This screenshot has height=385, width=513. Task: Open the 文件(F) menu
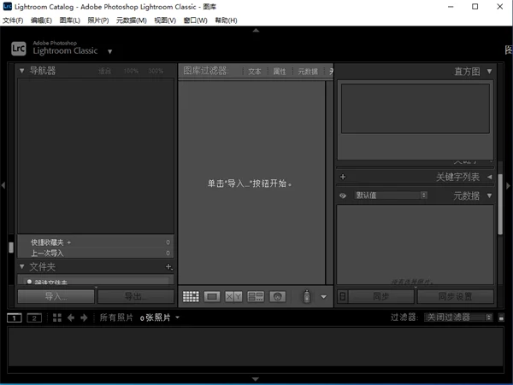tap(13, 20)
